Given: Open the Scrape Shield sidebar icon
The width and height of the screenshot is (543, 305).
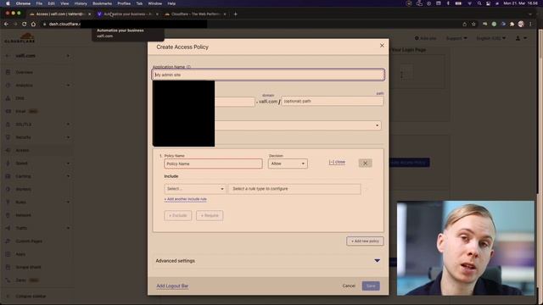Looking at the screenshot, I should tap(8, 267).
